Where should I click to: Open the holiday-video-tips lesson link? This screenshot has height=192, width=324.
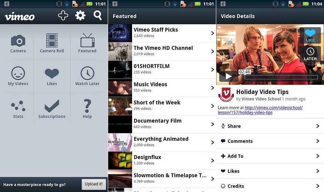[260, 110]
